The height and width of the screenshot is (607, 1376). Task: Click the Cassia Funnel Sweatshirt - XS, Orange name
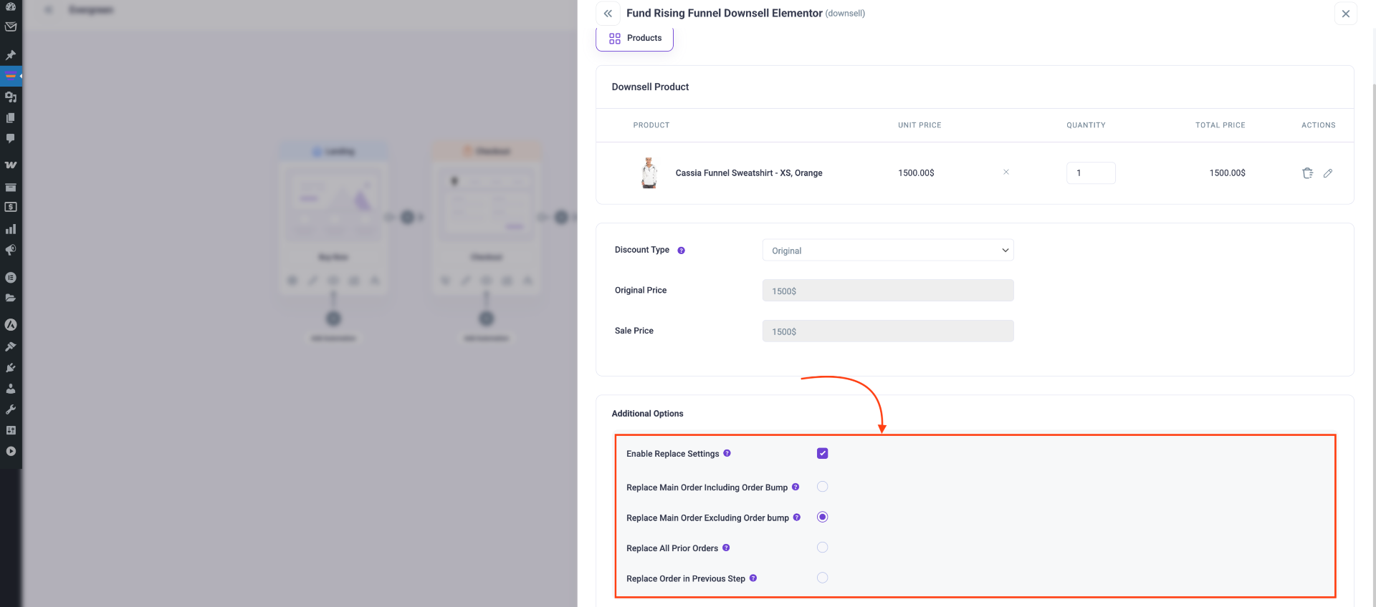pos(749,173)
